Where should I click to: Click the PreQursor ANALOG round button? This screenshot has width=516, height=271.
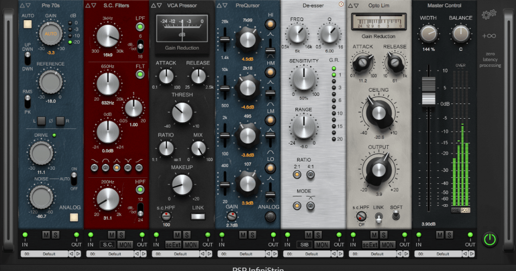[x=270, y=217]
